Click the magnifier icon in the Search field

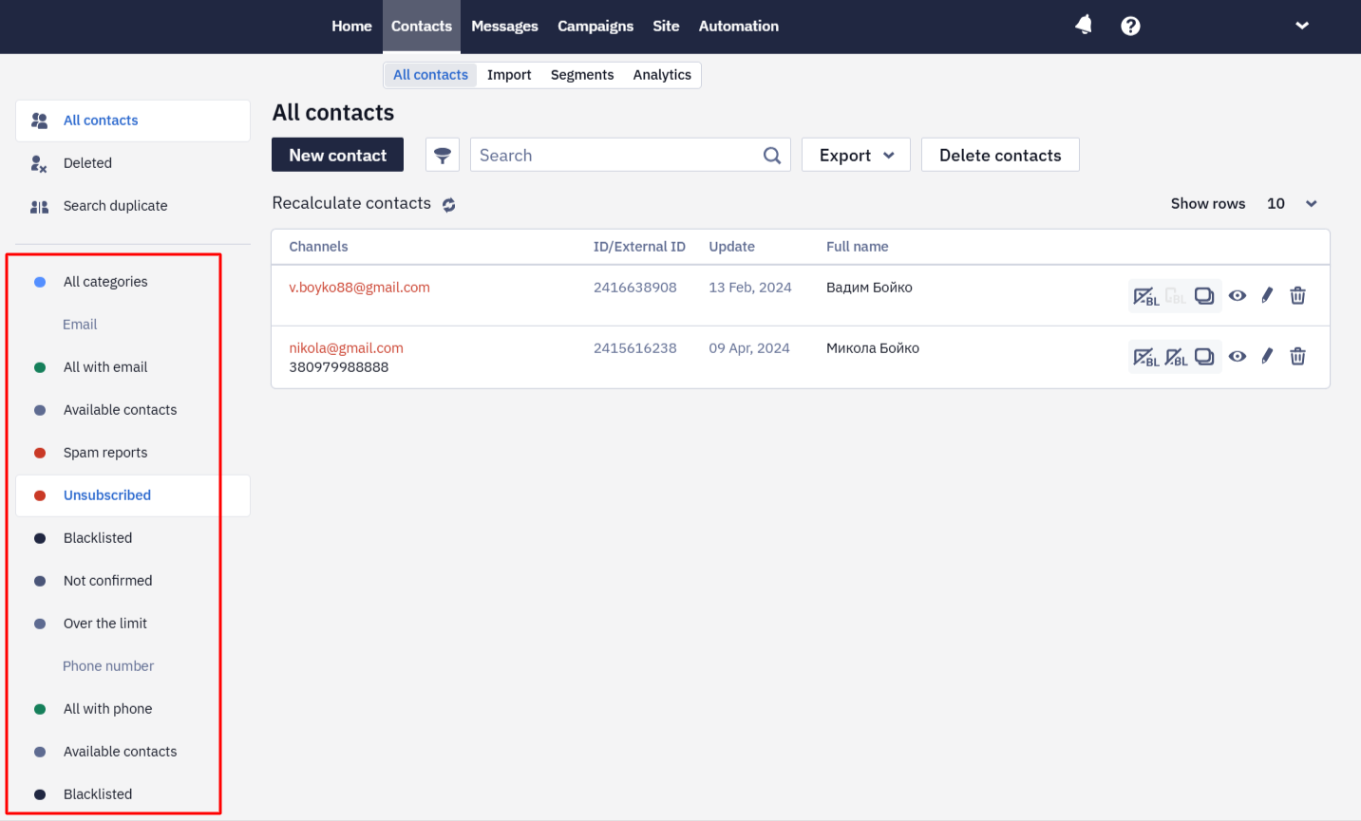tap(772, 156)
